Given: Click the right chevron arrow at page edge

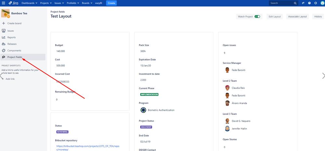Looking at the screenshot, I should point(323,76).
